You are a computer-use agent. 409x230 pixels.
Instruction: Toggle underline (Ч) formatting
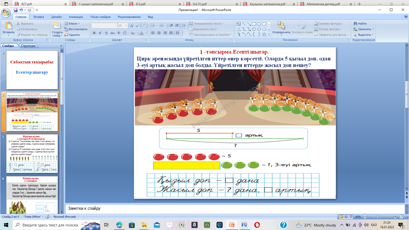click(106, 33)
